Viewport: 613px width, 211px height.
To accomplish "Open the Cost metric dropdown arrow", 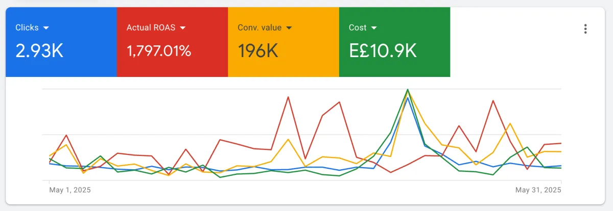I will (x=374, y=28).
